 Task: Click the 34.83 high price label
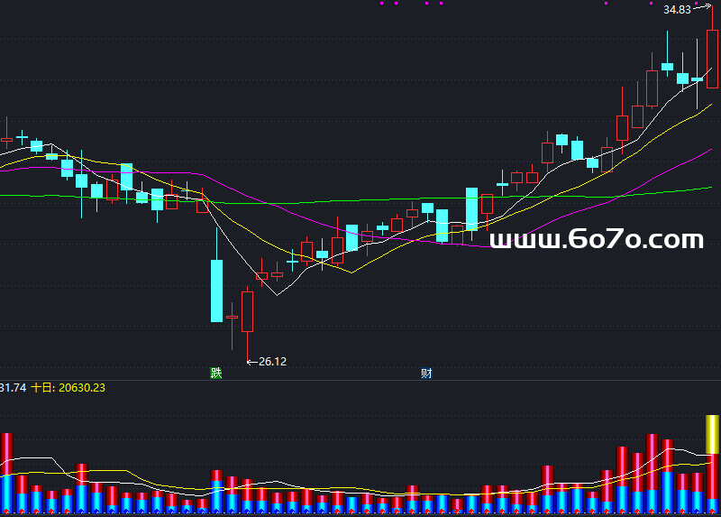(676, 10)
